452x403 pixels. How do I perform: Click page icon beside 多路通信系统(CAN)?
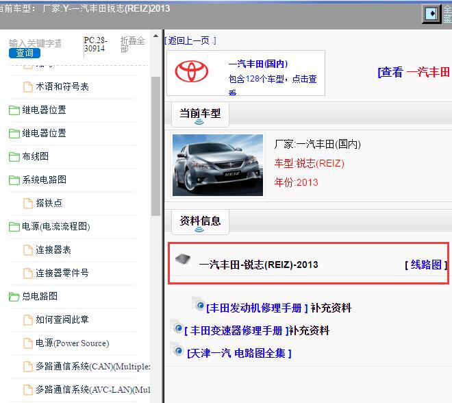tap(28, 367)
